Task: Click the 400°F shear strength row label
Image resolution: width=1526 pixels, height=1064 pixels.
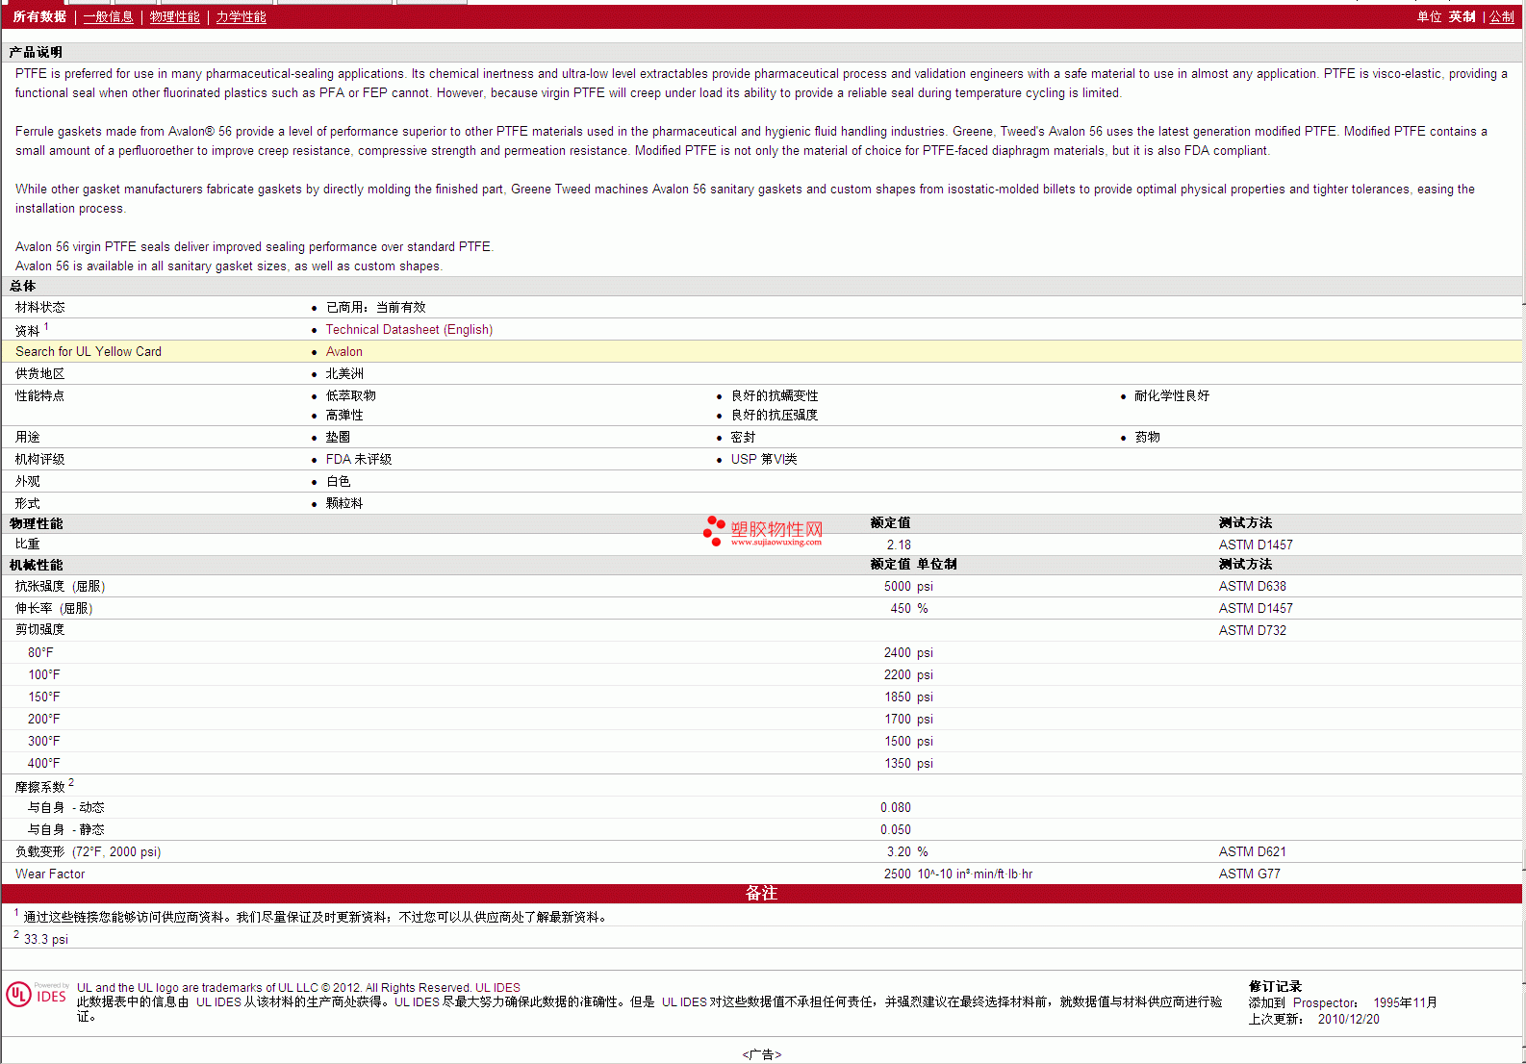Action: click(x=43, y=763)
